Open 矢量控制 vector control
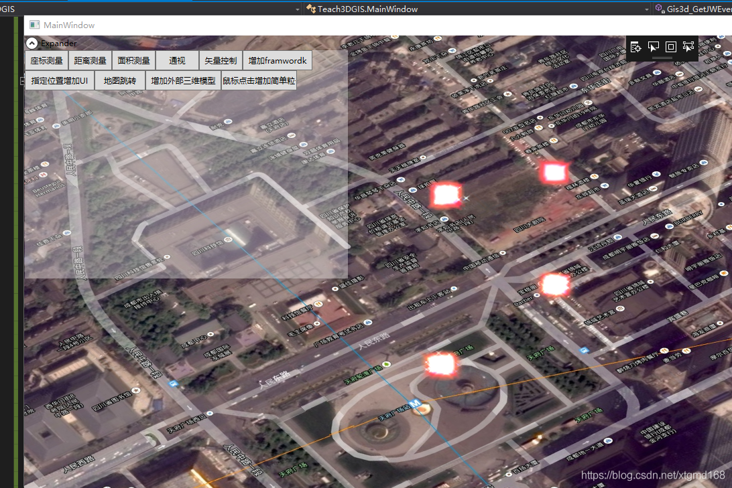Screen dimensions: 732x488 [x=221, y=61]
